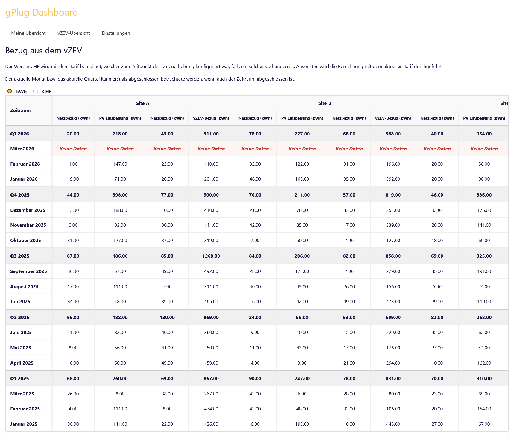The width and height of the screenshot is (514, 444).
Task: Select the Januar 2026 row label
Action: pyautogui.click(x=24, y=179)
